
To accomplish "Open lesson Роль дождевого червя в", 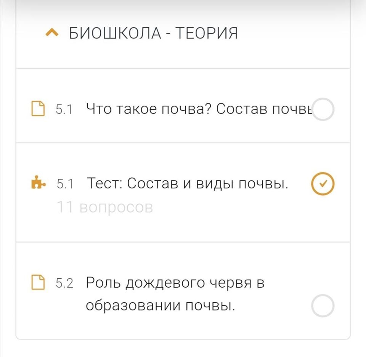I will 175,283.
